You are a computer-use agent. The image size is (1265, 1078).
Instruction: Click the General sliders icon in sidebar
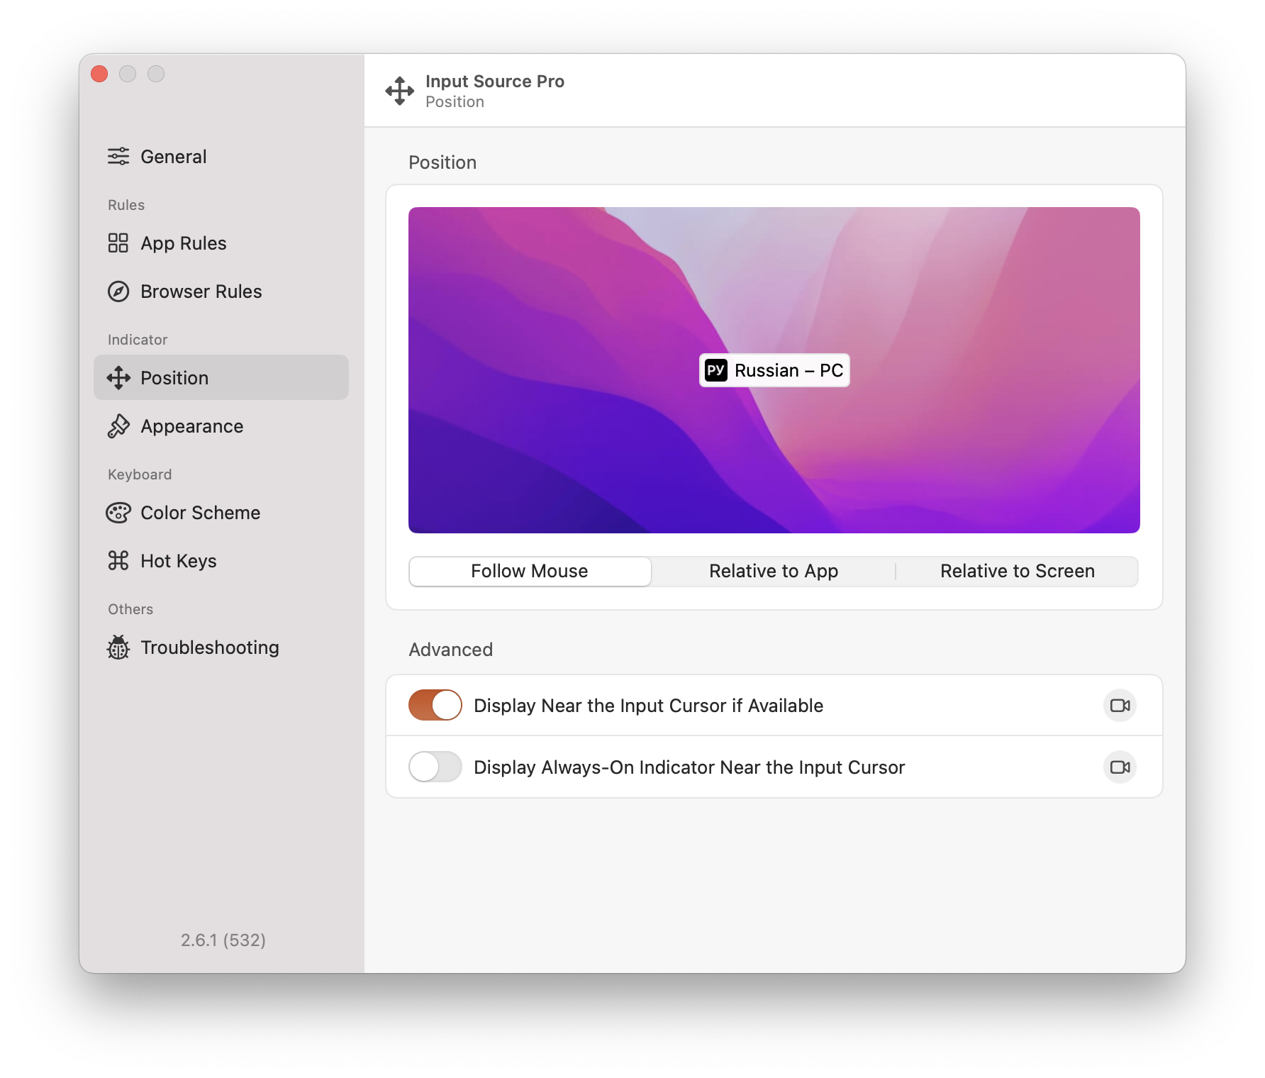(118, 156)
